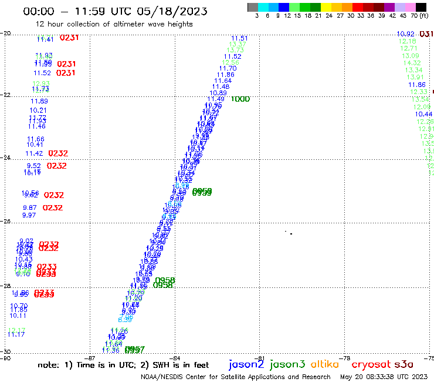The image size is (434, 382).
Task: Click the wave height value 11.51
Action: (x=239, y=38)
